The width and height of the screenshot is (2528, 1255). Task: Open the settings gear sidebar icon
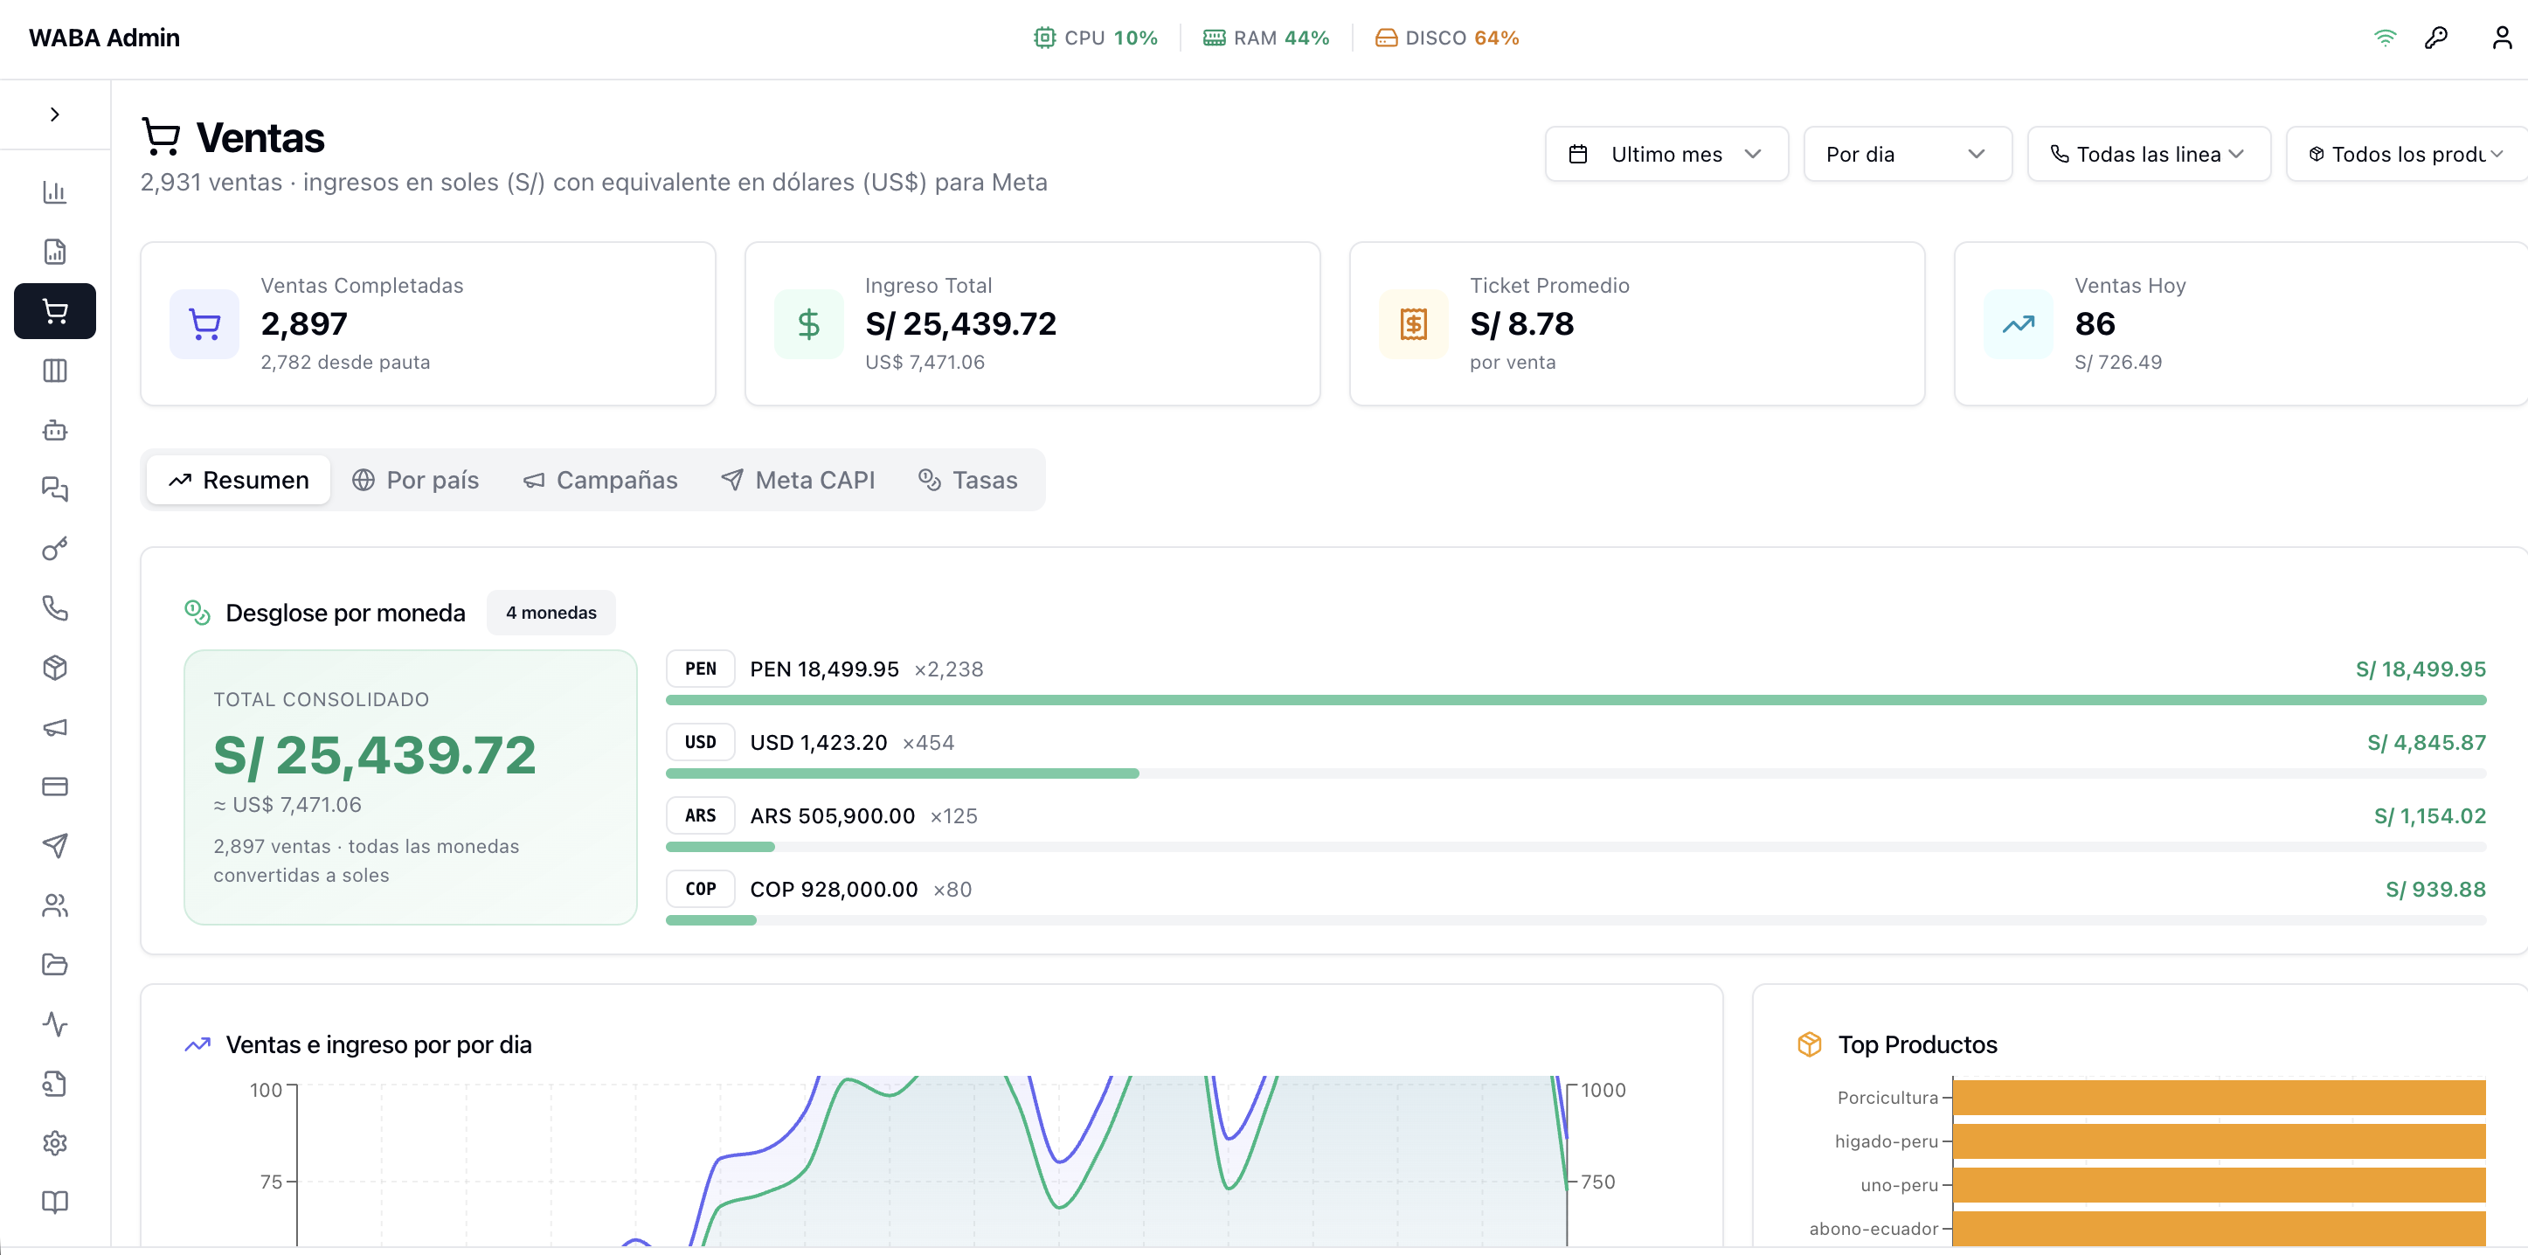click(x=55, y=1143)
